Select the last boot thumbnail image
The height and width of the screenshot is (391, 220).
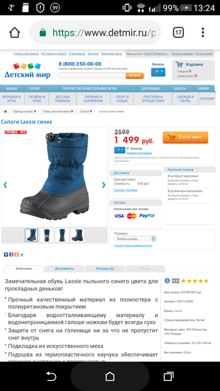click(x=77, y=235)
